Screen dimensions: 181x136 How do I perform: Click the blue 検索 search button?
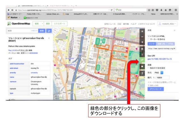[42, 31]
